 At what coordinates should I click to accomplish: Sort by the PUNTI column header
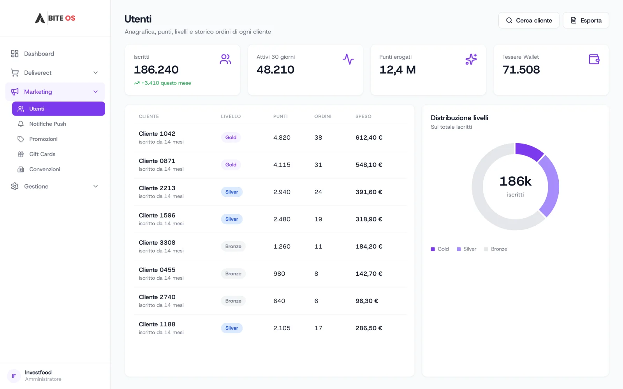(x=280, y=116)
